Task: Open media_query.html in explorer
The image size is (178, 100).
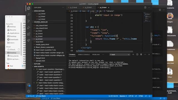Action: 42,44
